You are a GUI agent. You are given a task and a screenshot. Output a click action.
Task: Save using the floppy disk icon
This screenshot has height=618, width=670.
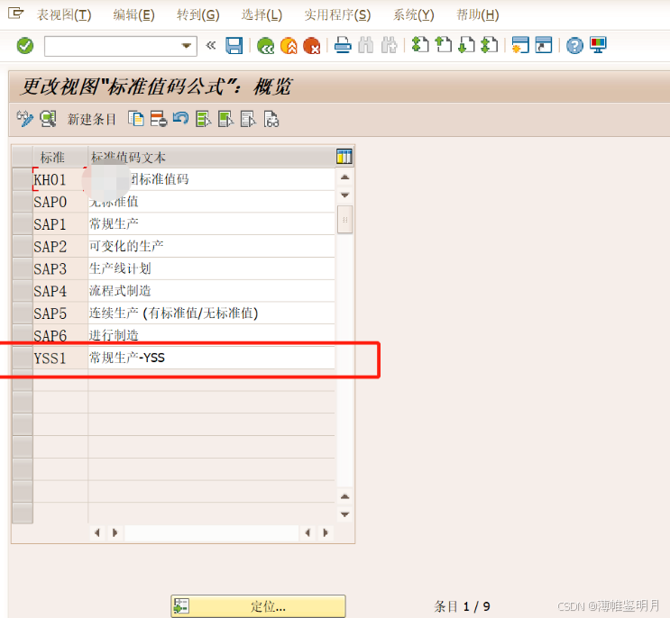click(234, 46)
